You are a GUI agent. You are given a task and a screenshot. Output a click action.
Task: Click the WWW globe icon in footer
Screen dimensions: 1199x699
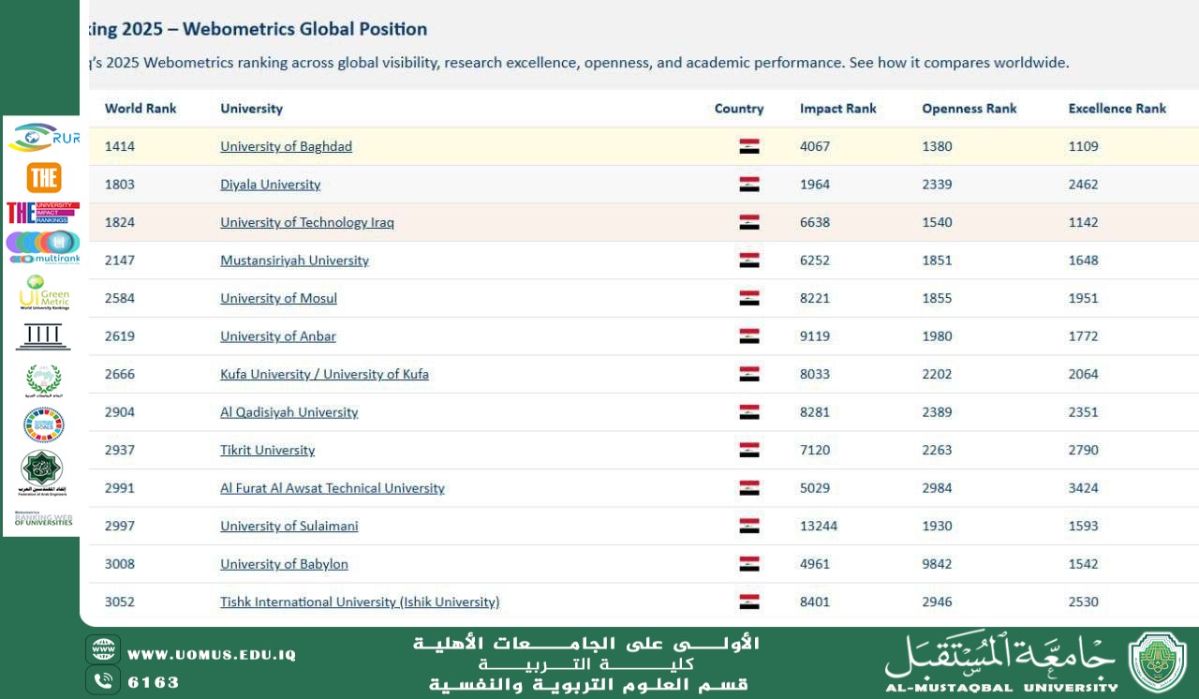tap(103, 649)
